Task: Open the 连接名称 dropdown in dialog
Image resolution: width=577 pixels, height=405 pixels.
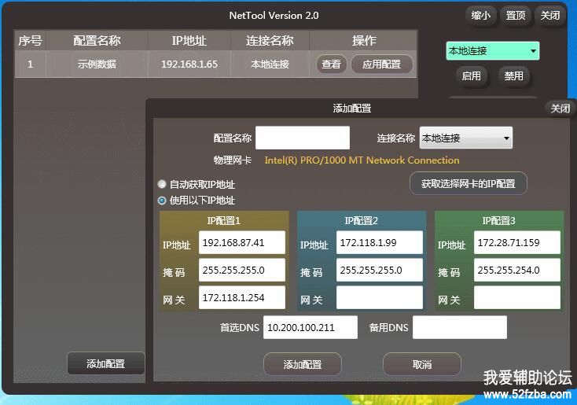Action: point(465,138)
